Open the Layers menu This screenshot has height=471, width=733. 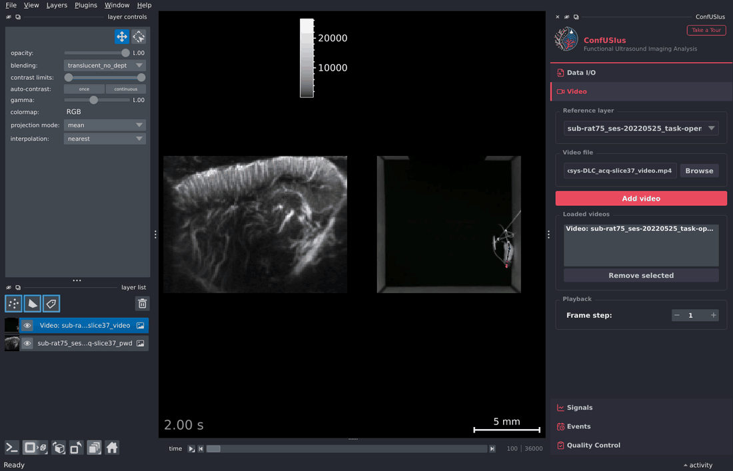[x=57, y=5]
